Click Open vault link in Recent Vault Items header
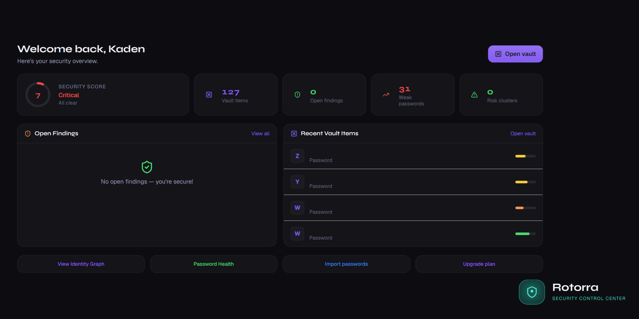639x319 pixels. click(523, 133)
